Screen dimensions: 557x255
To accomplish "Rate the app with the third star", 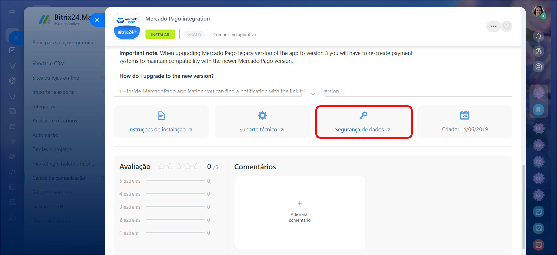I will pos(179,166).
